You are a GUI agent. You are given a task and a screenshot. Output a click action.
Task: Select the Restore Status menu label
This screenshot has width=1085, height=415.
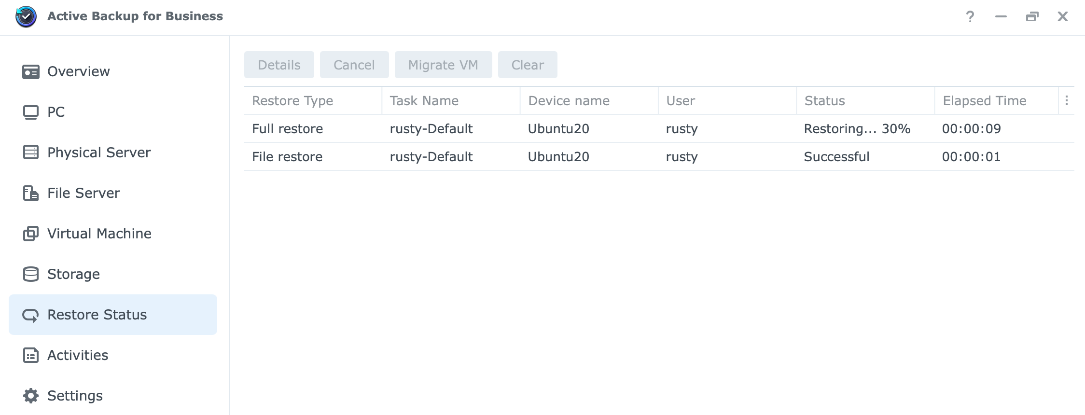(97, 315)
